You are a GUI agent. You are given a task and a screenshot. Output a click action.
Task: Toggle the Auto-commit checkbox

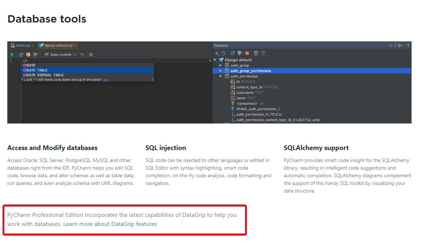(x=47, y=54)
